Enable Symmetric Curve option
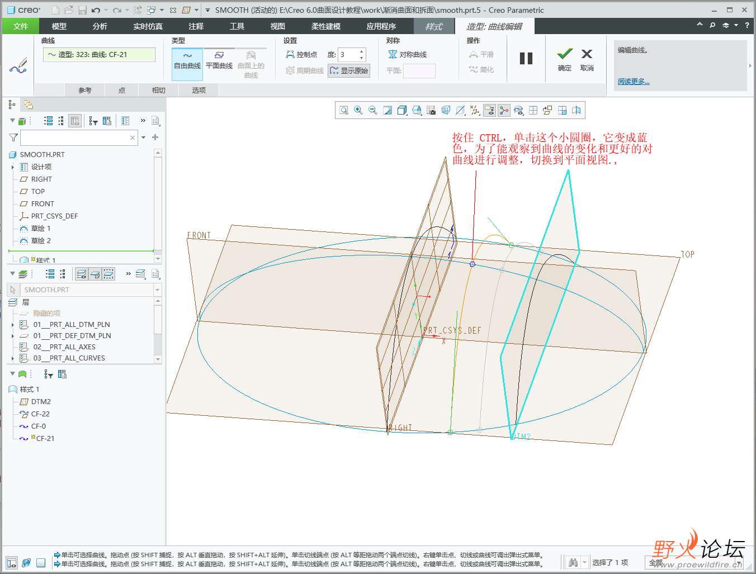Screen dimensions: 756x574 coord(408,54)
